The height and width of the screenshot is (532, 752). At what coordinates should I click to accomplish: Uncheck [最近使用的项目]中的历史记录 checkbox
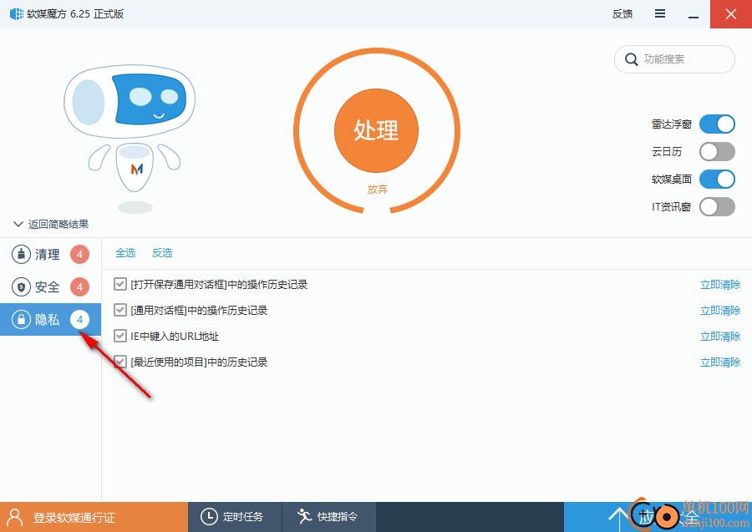click(x=119, y=362)
